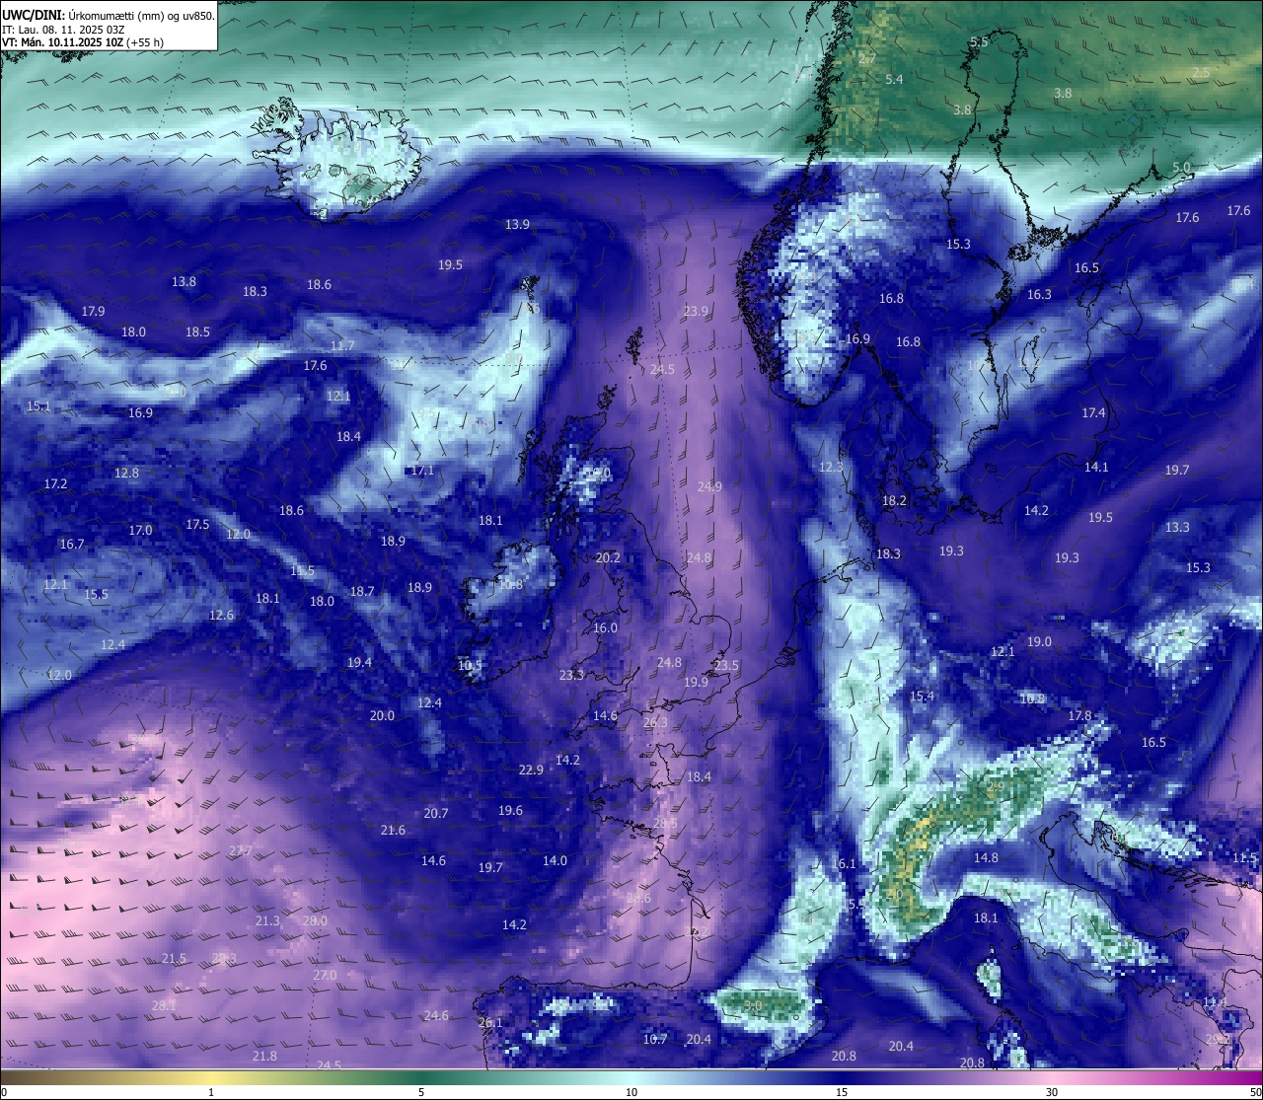Screen dimensions: 1263x1100
Task: Click the map value 16.0
Action: (x=605, y=627)
